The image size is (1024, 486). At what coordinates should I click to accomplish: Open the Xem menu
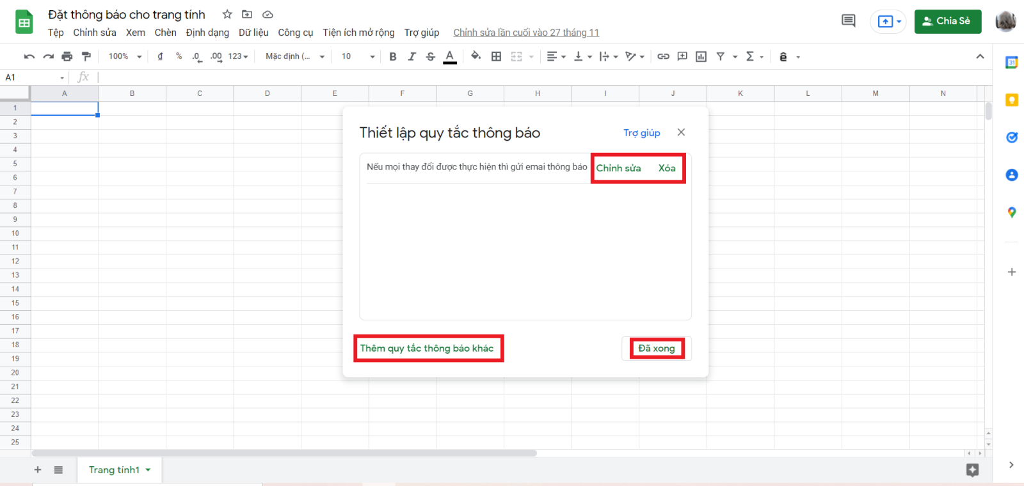(x=136, y=33)
